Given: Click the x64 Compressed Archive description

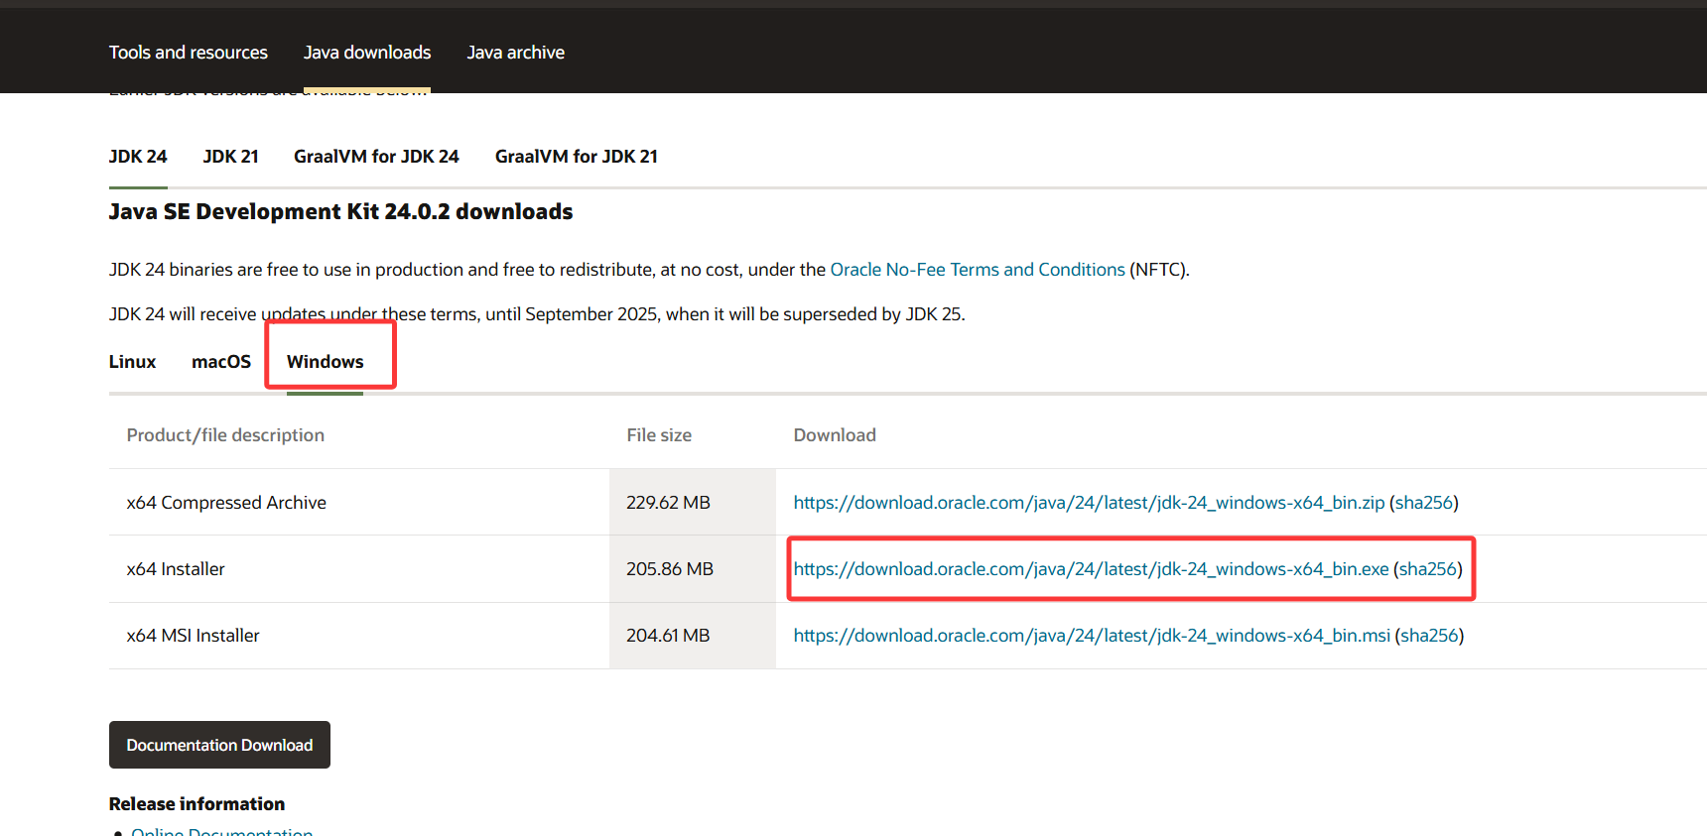Looking at the screenshot, I should tap(226, 503).
